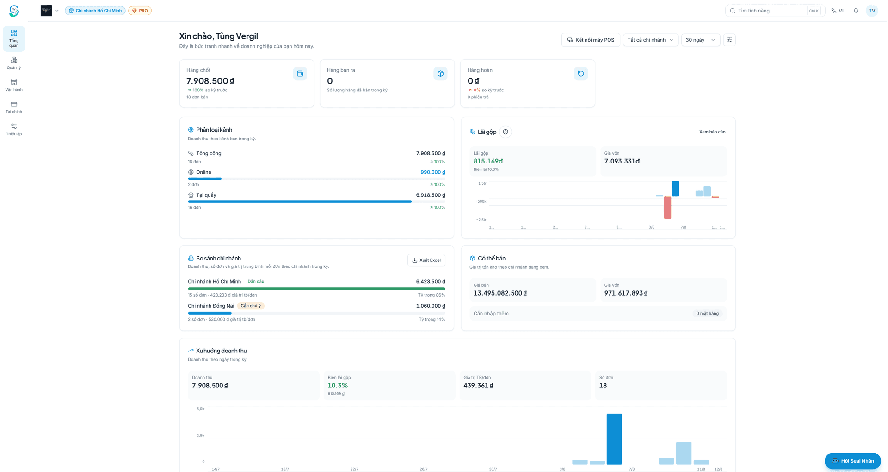Click the Số đơn 18 stat
The width and height of the screenshot is (888, 472).
click(661, 385)
